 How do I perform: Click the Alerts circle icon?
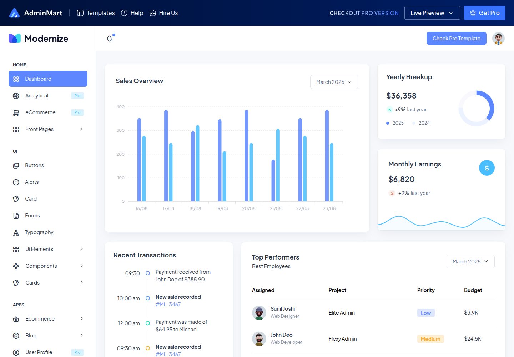[x=16, y=182]
